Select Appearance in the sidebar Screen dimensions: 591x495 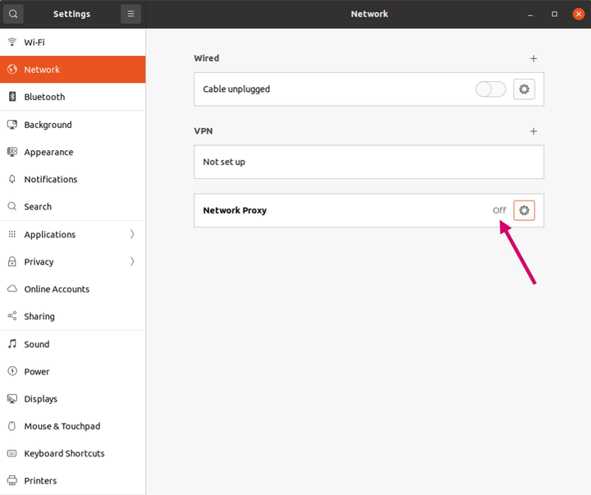48,152
